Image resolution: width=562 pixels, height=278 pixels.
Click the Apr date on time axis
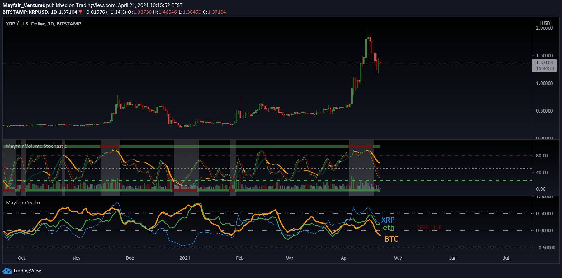point(344,258)
